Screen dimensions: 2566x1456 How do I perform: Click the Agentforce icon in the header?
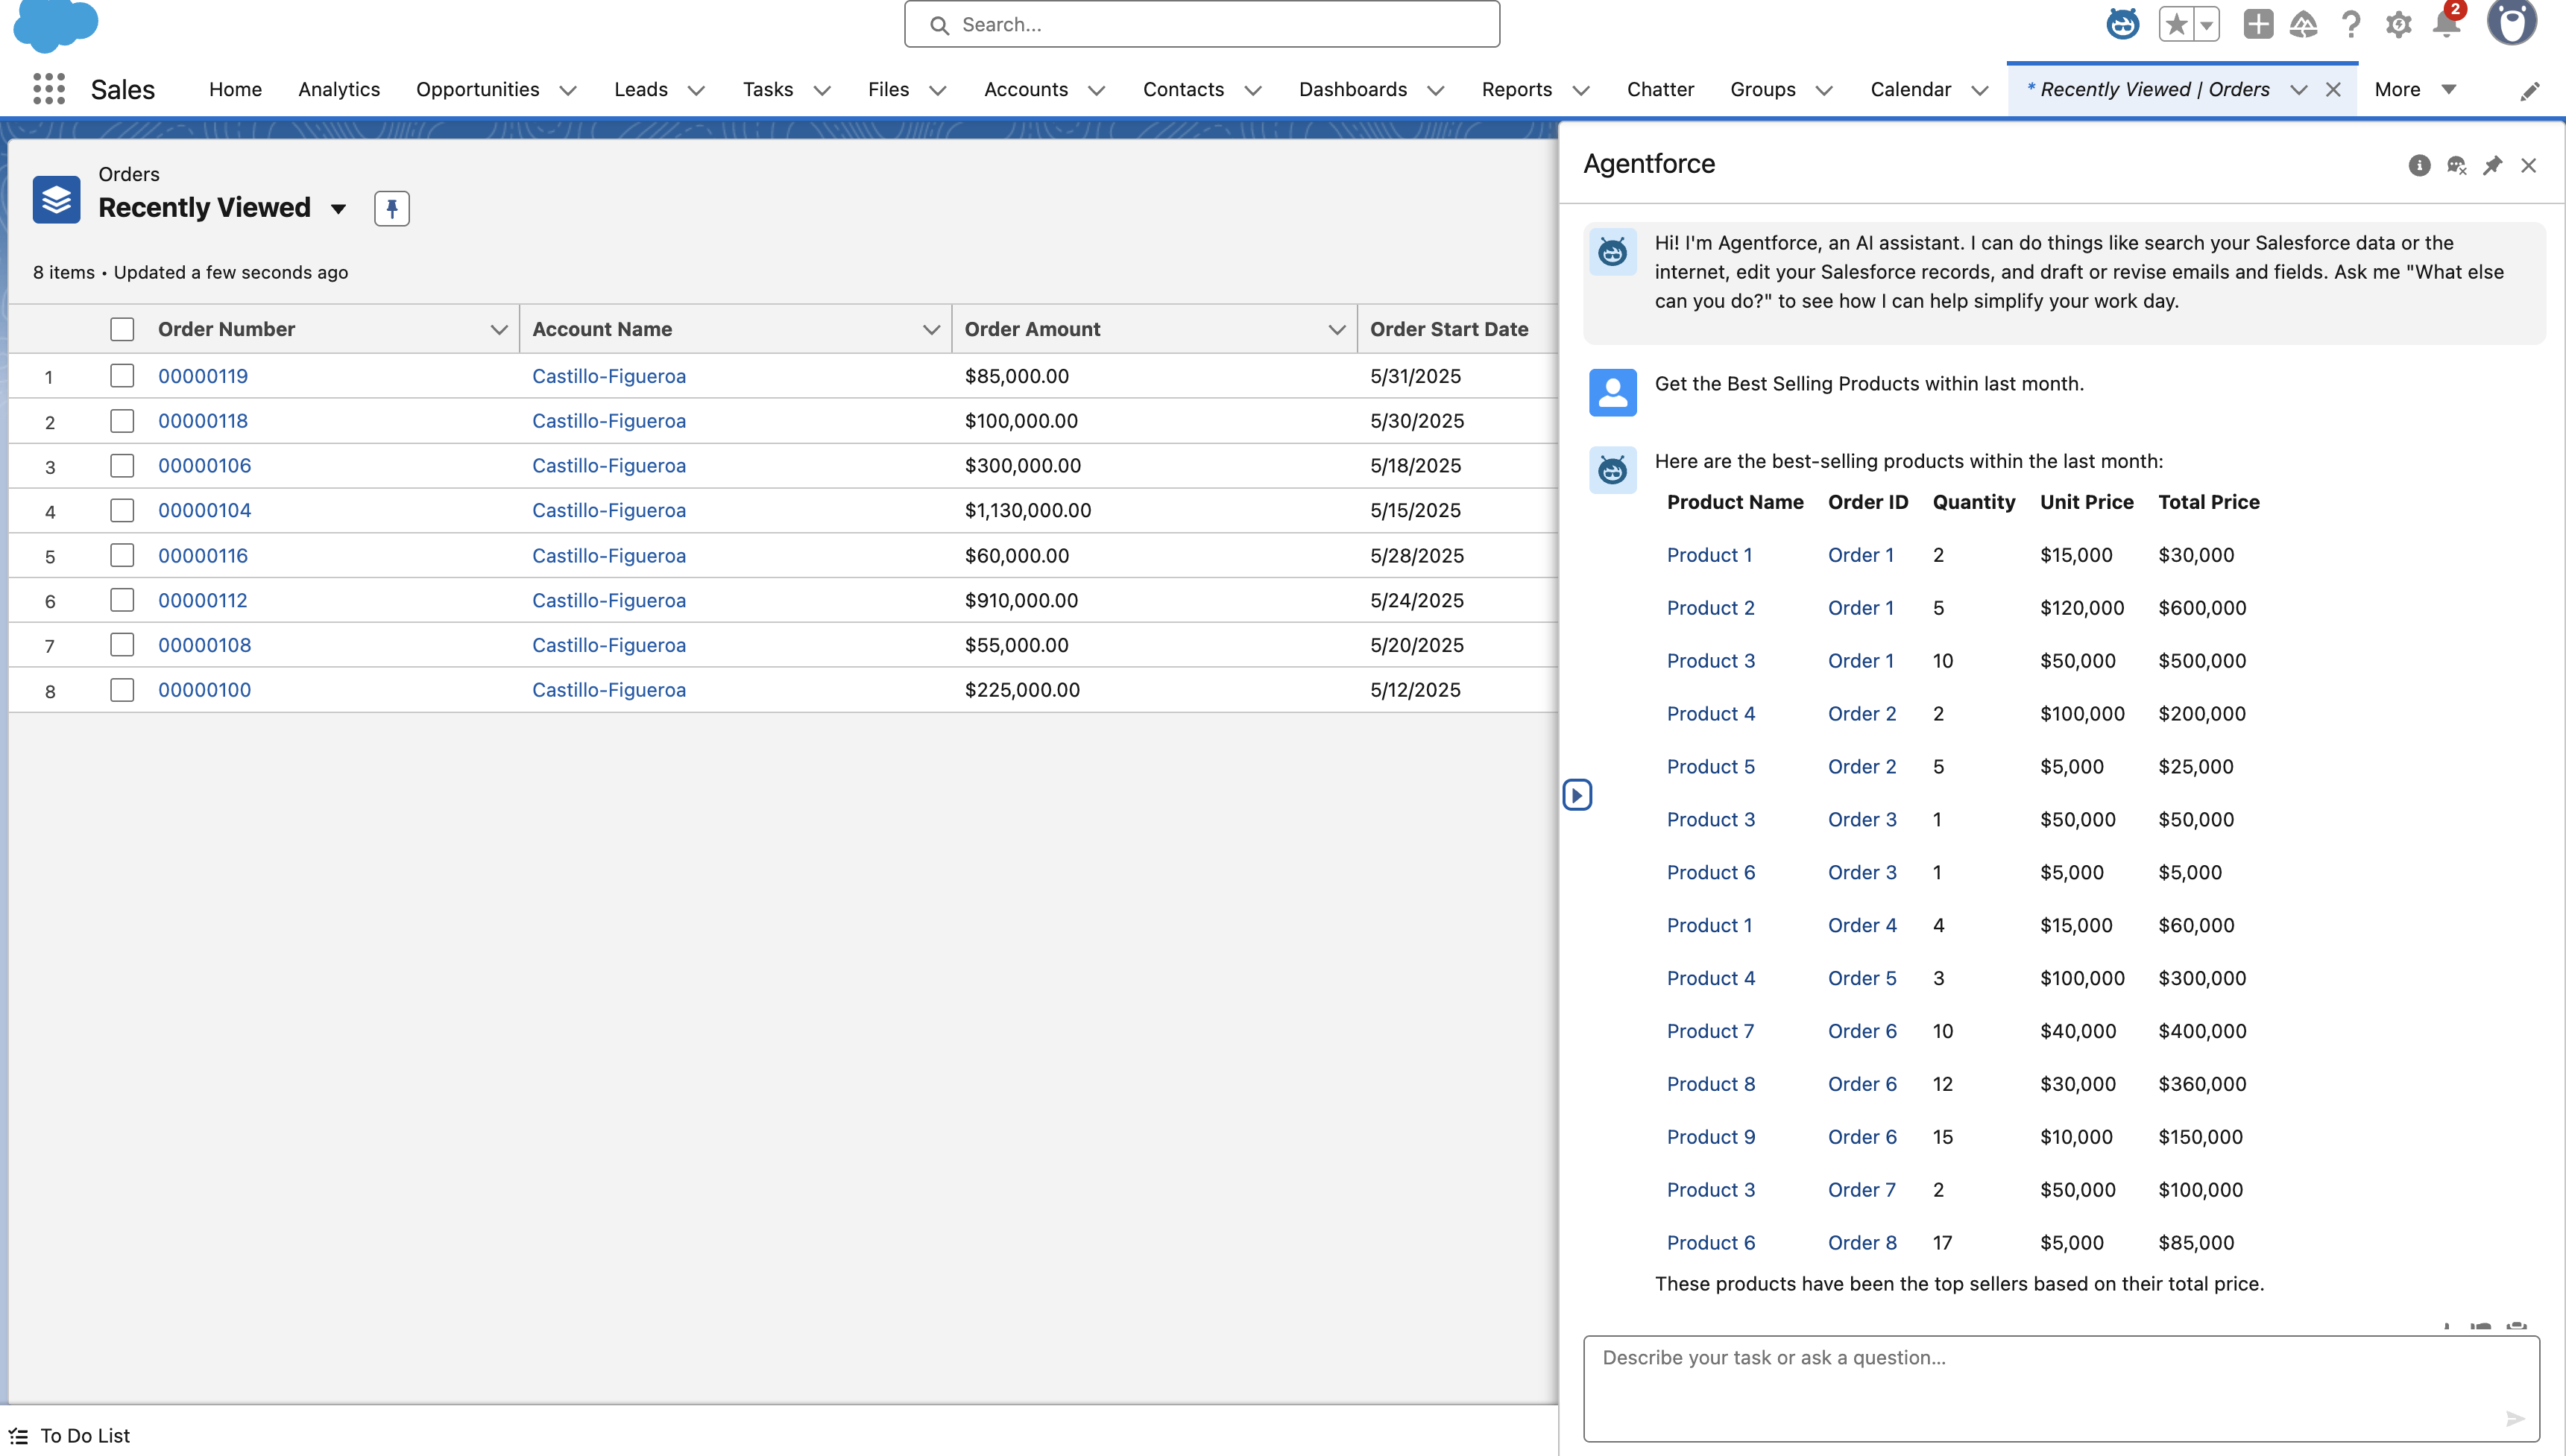click(x=2122, y=24)
